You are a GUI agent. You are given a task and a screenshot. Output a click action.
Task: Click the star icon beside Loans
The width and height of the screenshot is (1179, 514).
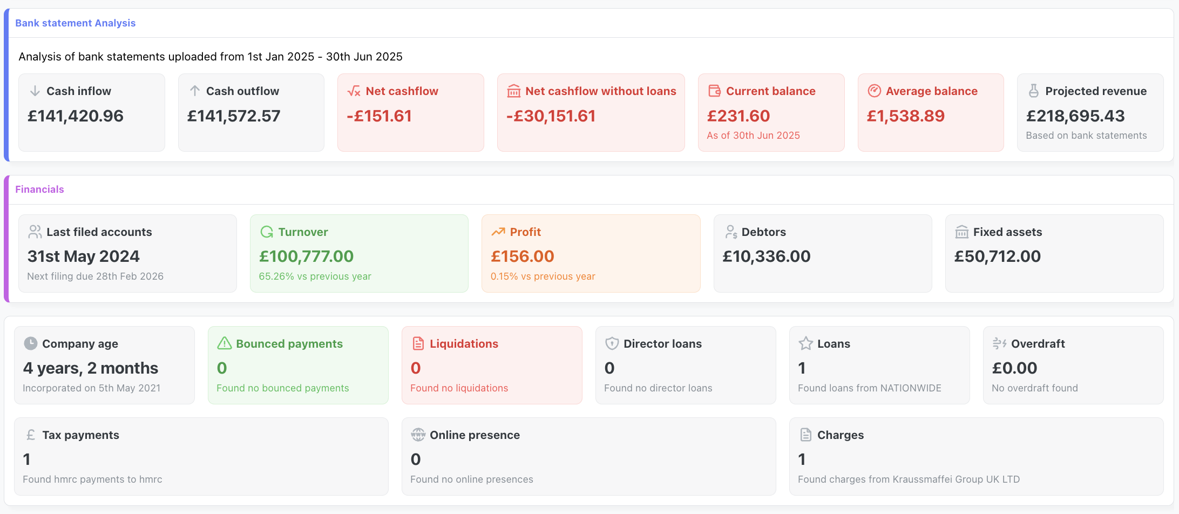(806, 343)
